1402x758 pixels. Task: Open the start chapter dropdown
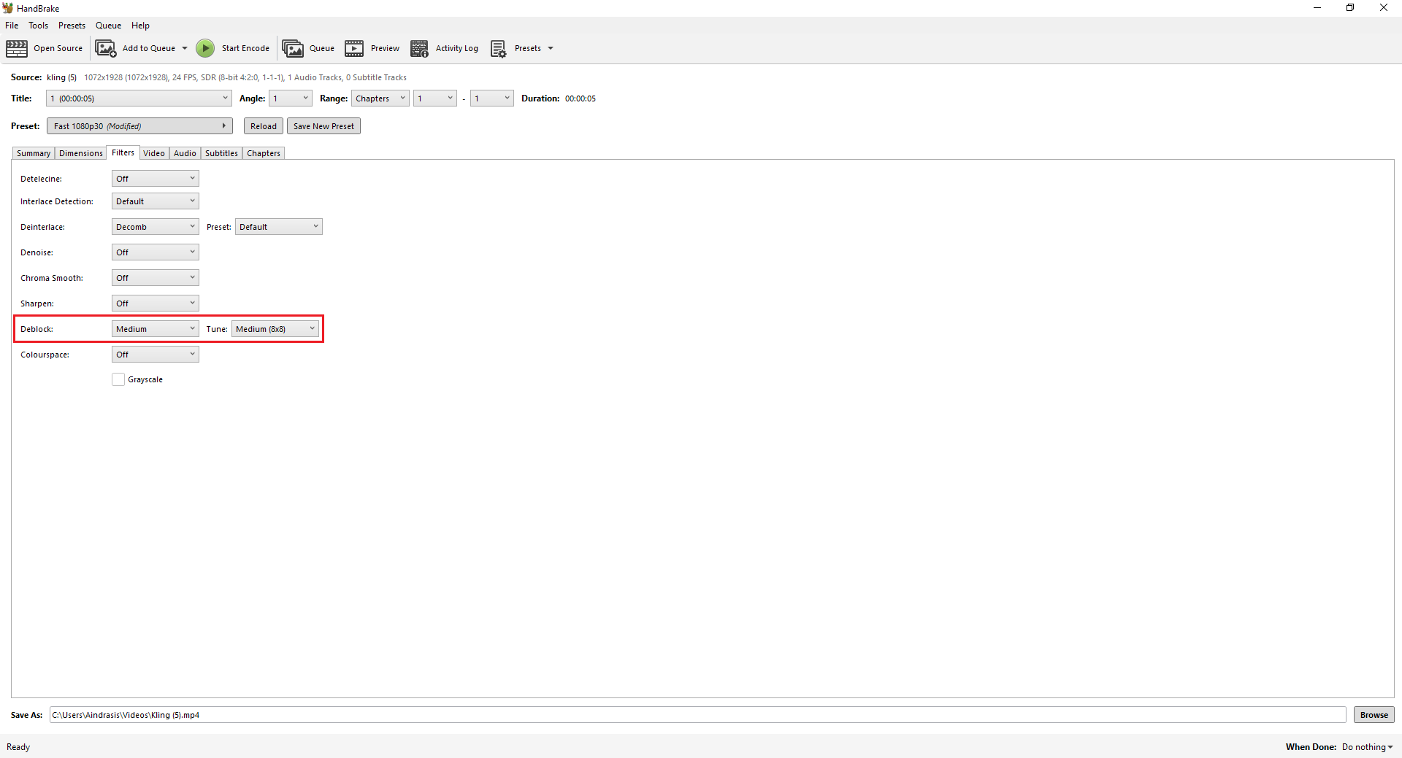[435, 98]
